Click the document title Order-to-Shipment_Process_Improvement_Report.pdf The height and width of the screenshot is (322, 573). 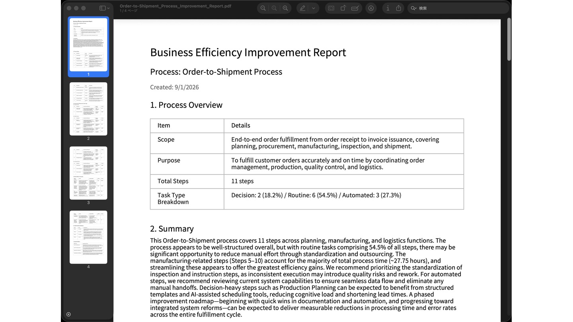click(x=175, y=6)
